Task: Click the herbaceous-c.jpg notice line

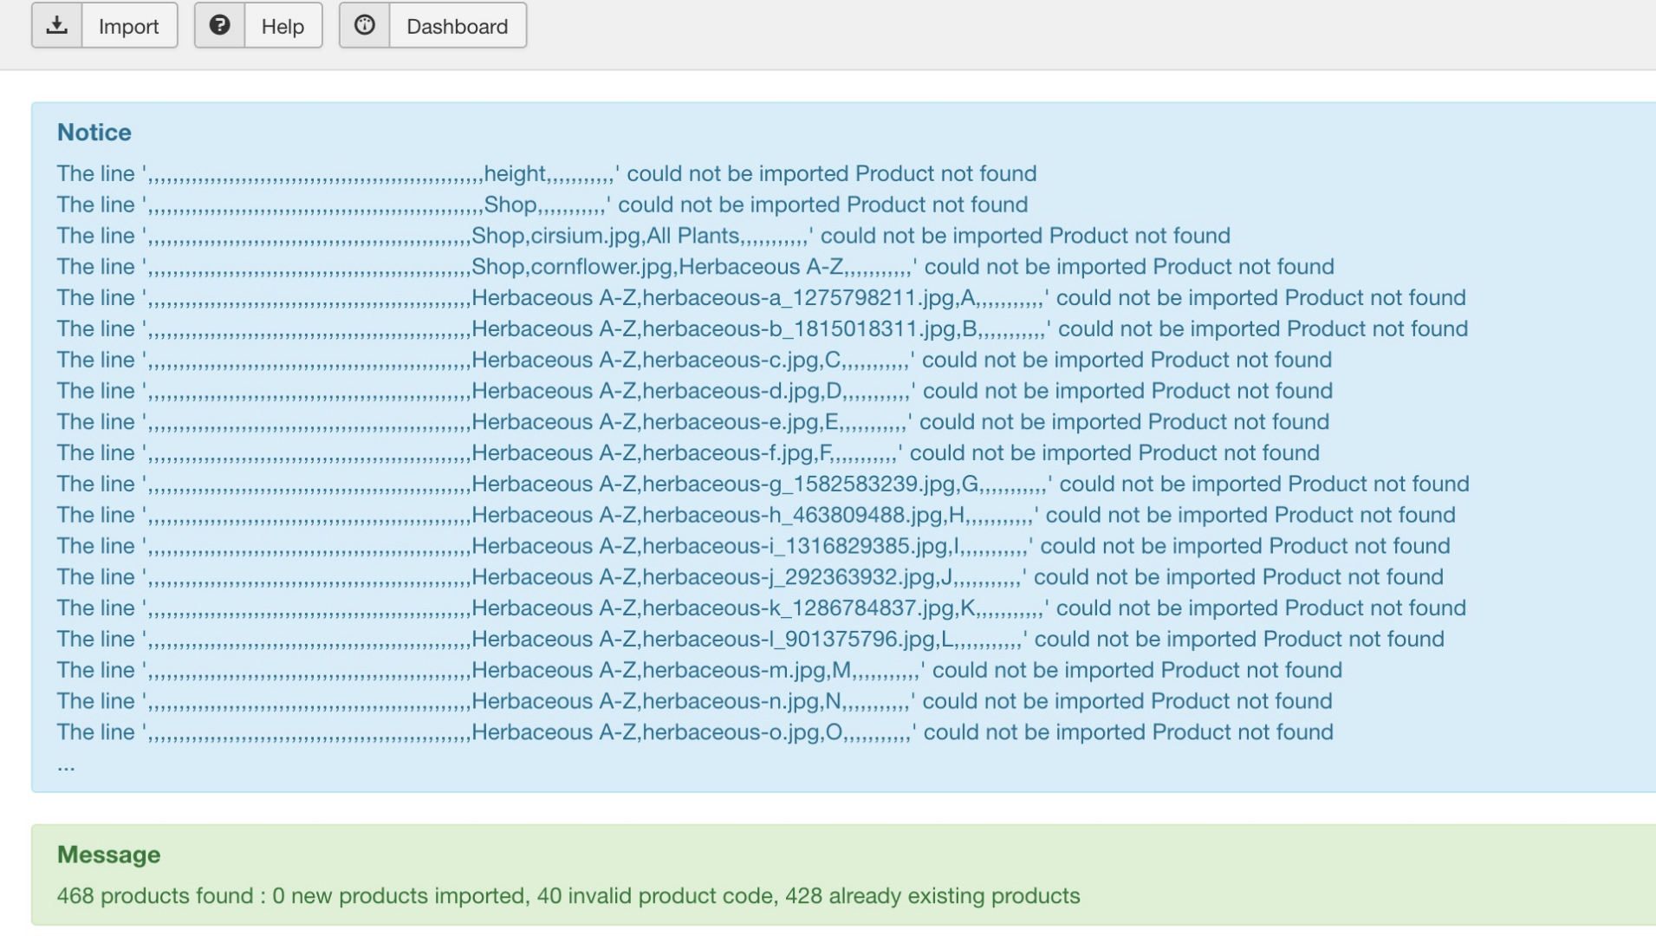Action: click(693, 361)
